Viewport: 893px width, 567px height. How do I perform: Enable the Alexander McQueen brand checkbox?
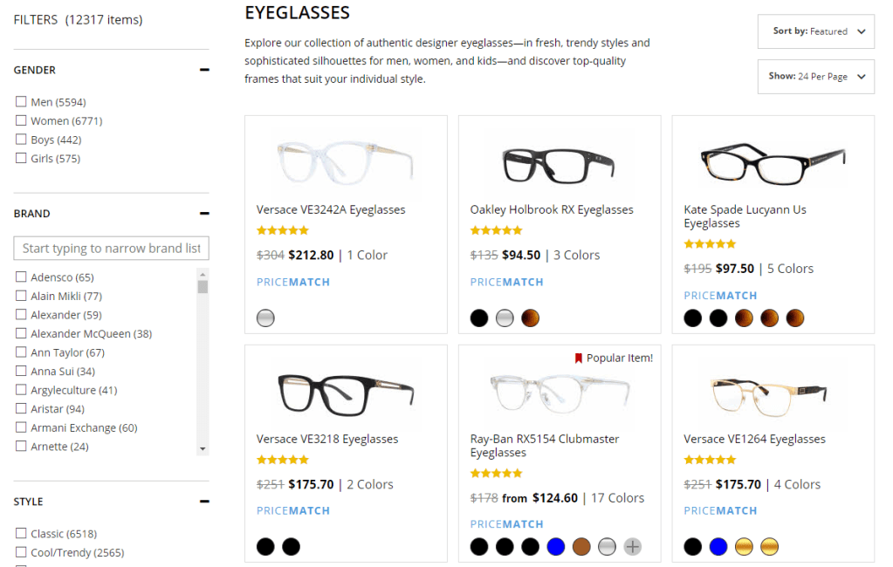click(x=21, y=334)
